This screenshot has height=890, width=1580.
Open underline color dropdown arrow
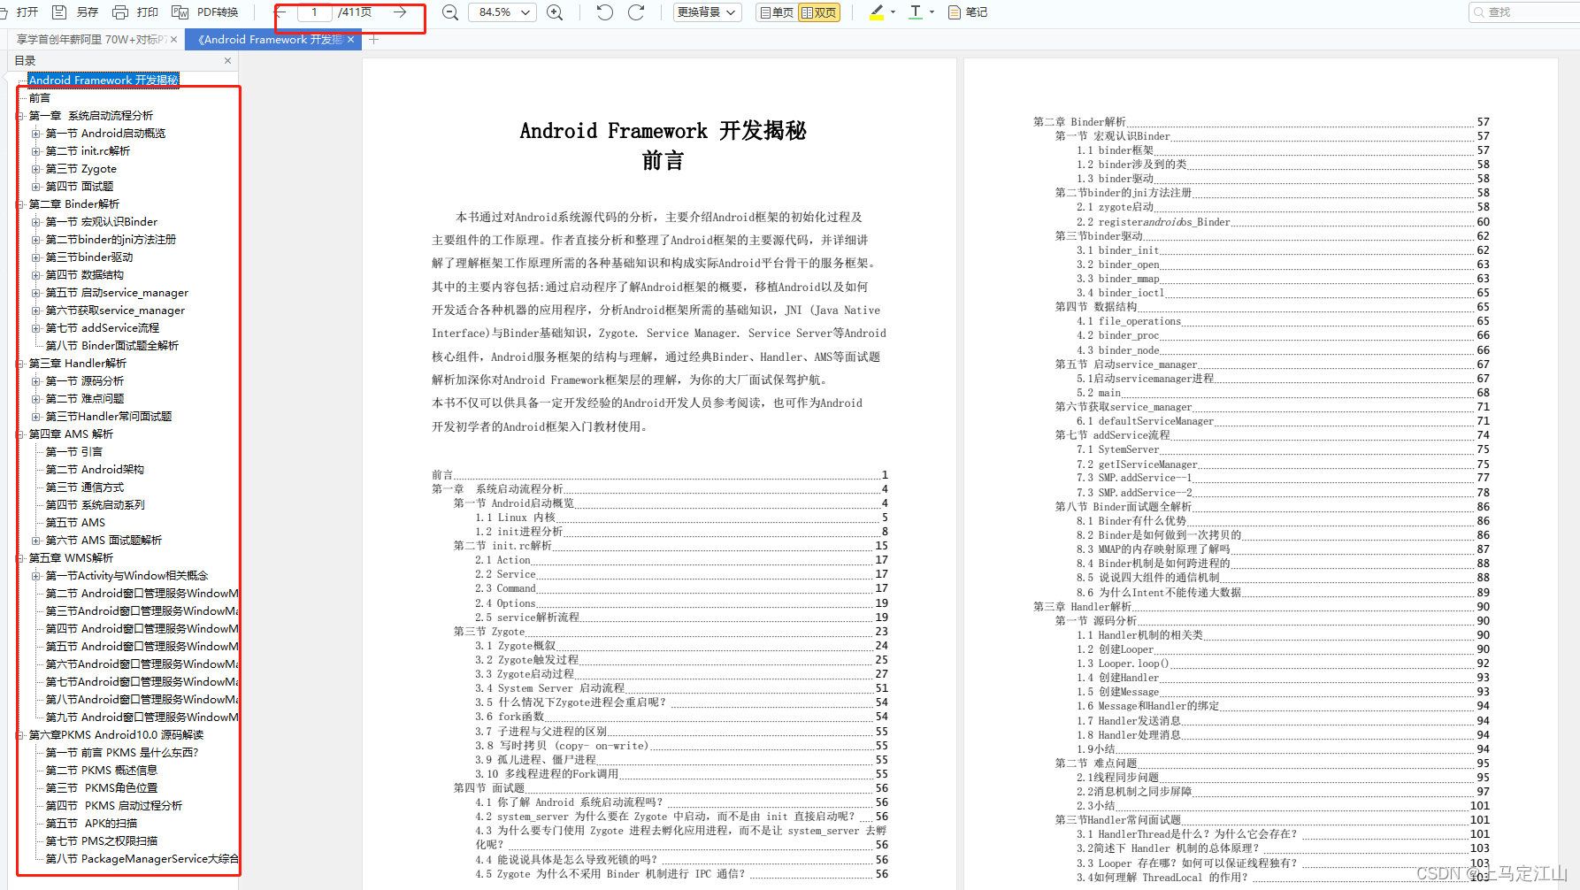[932, 12]
